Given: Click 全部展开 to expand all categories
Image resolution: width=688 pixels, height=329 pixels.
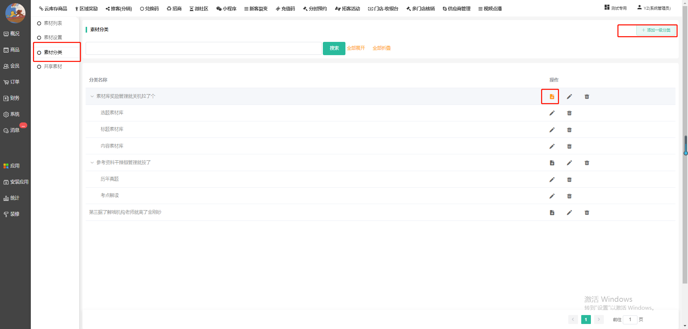Looking at the screenshot, I should [x=356, y=48].
